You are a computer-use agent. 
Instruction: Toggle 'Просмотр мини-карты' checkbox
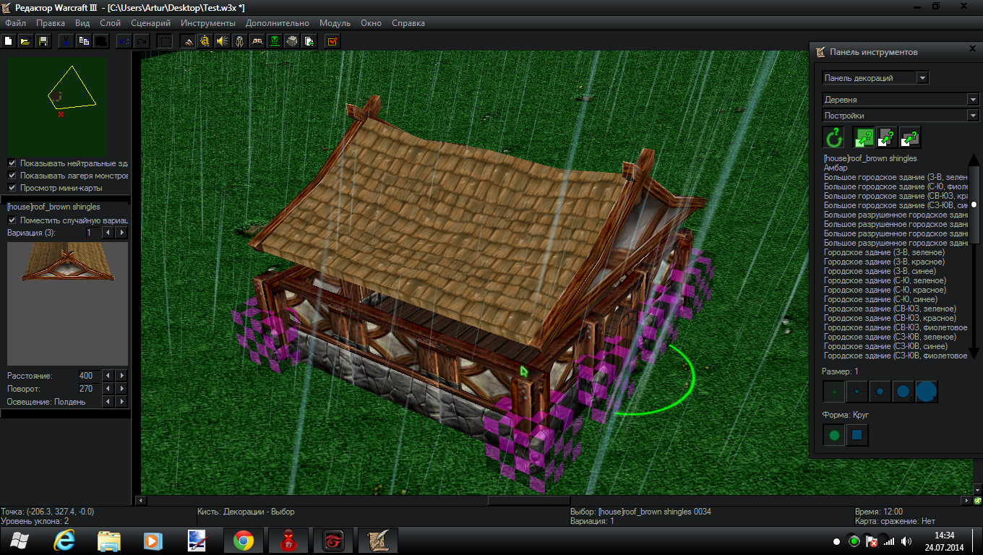12,188
